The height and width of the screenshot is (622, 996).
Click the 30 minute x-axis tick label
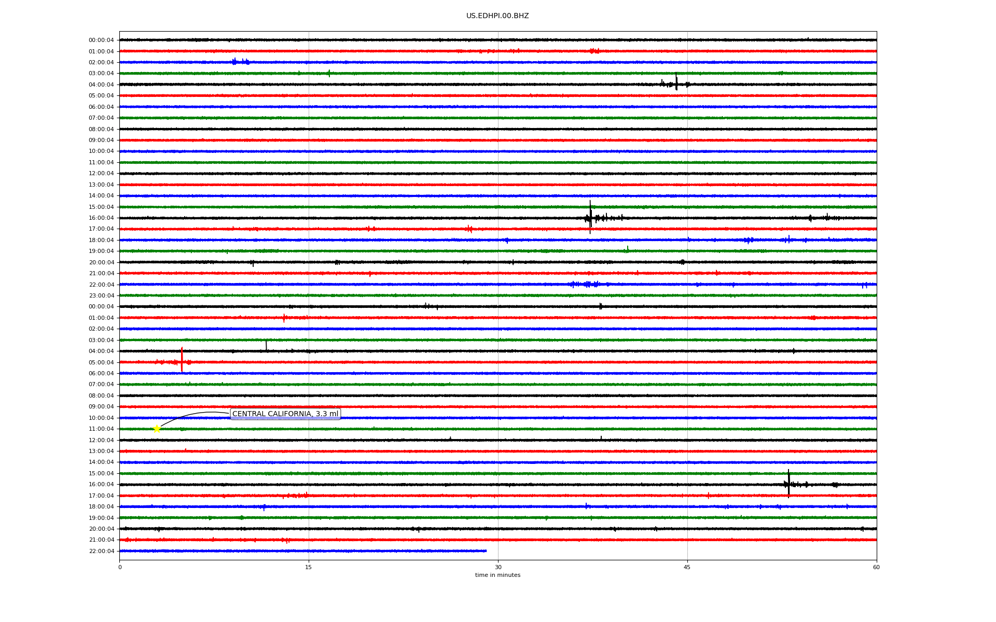498,567
